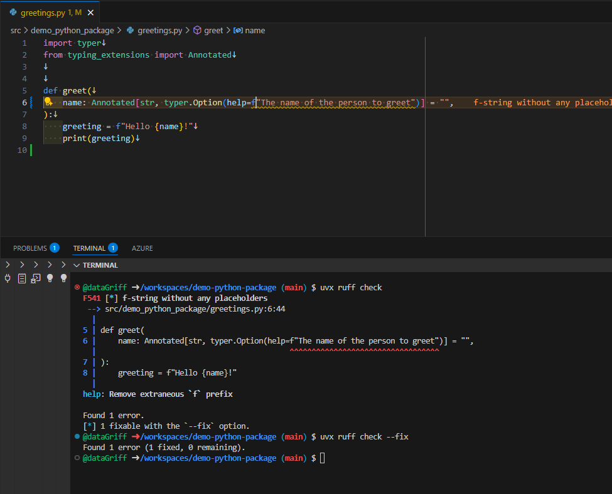Click the blue dot marker beside 'ruff check --fix' command
Image resolution: width=612 pixels, height=494 pixels.
pyautogui.click(x=77, y=437)
